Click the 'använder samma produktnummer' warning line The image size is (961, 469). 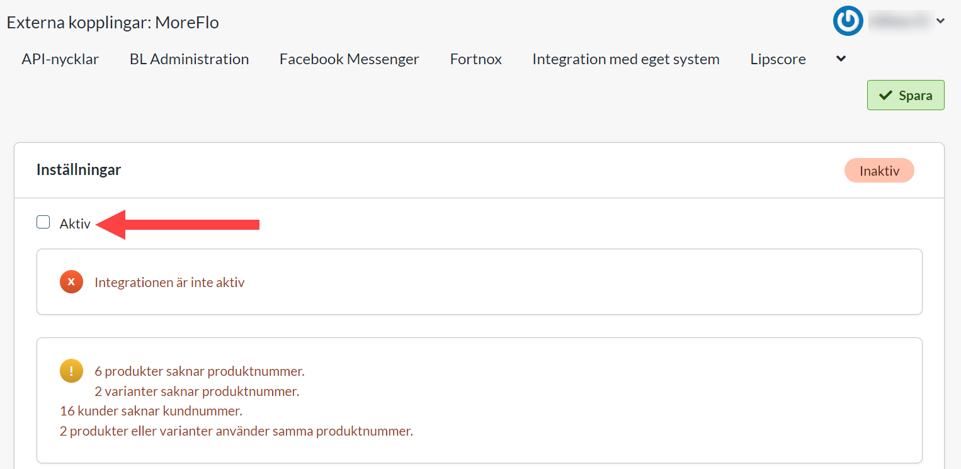point(236,432)
